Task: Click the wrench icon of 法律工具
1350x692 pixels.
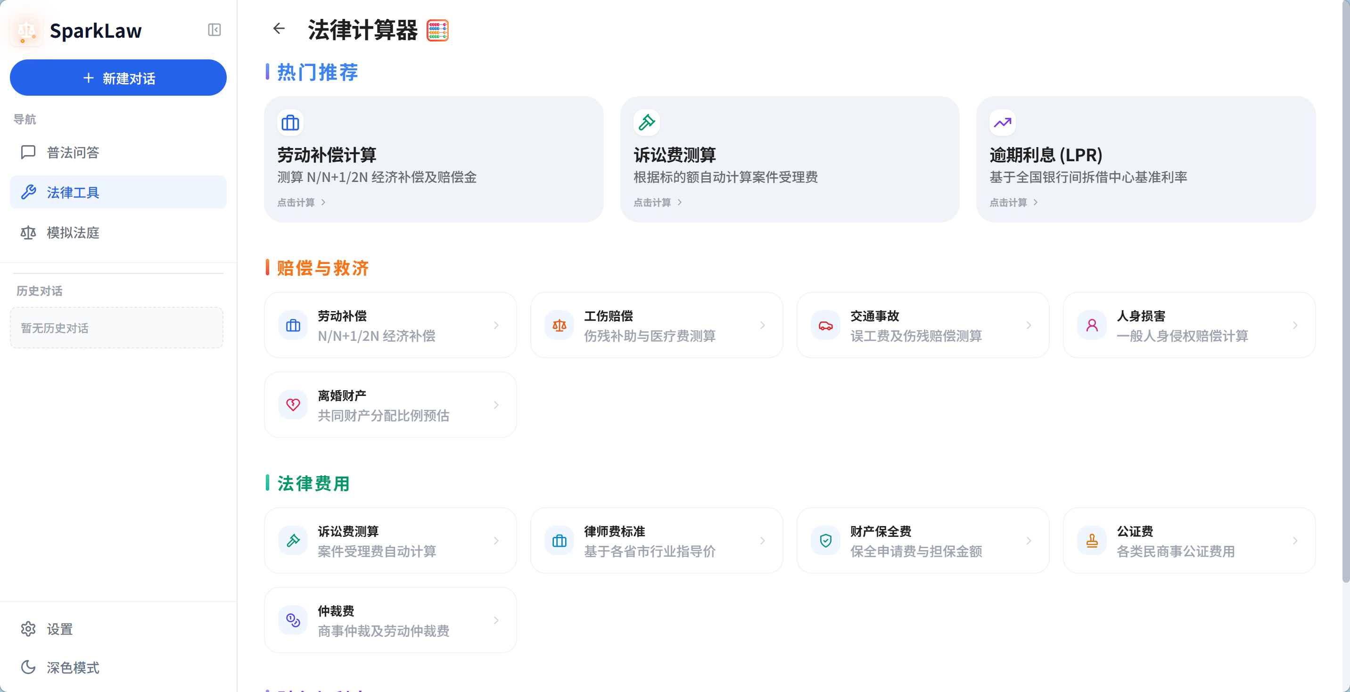Action: coord(28,192)
